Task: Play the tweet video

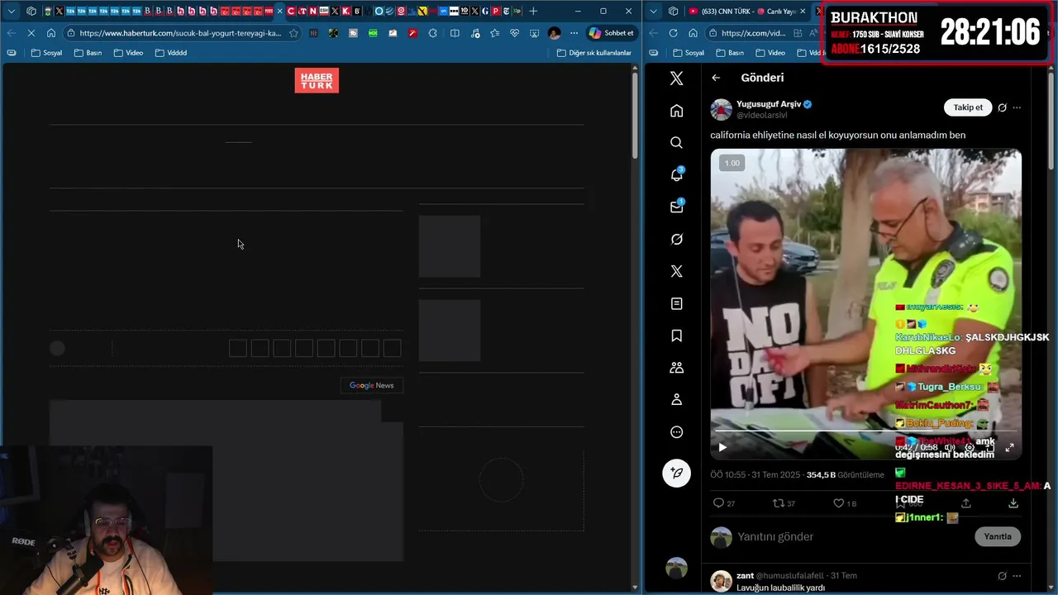Action: pos(722,447)
